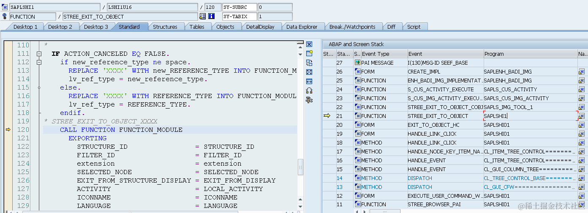
Task: Click the STREE_EXIT_TO_OBJECT field in header
Action: 130,16
